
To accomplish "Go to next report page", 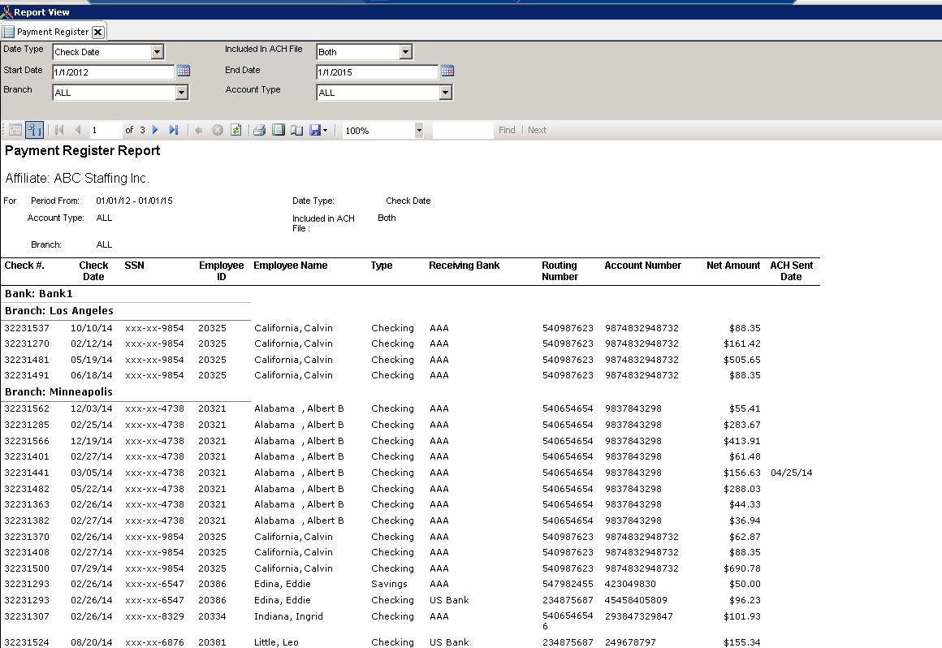I will tap(156, 130).
